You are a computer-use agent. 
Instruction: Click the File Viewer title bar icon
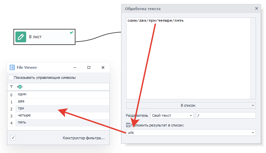(x=12, y=67)
